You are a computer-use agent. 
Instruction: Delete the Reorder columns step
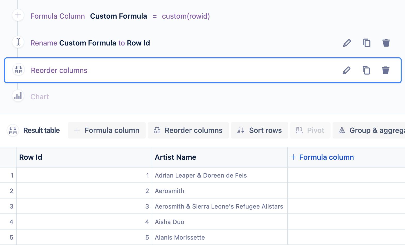coord(385,70)
